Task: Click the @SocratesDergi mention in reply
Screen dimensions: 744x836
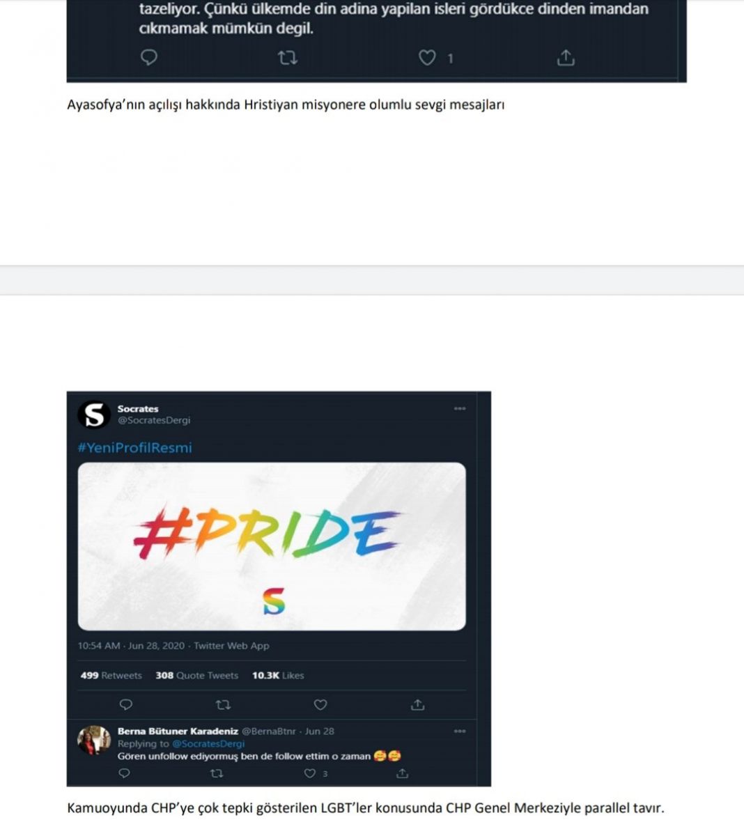Action: click(208, 743)
